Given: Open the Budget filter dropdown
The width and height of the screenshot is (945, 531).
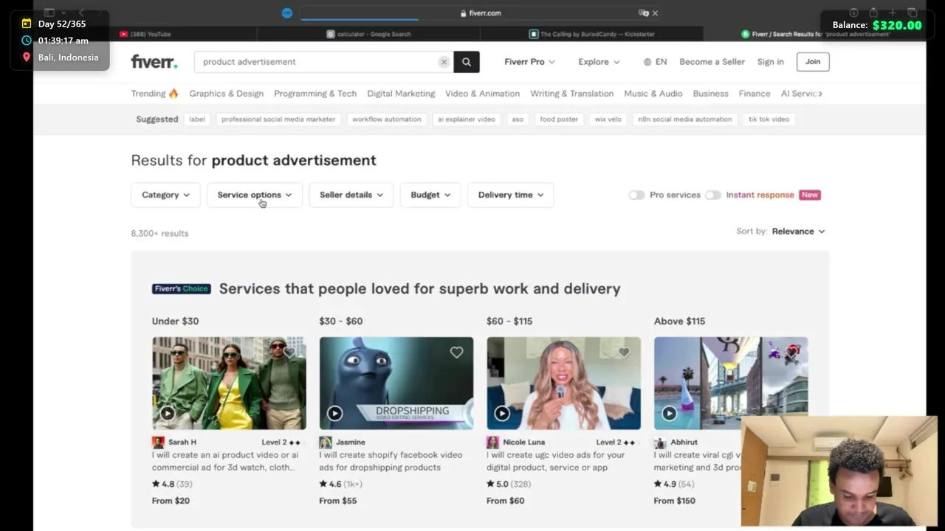Looking at the screenshot, I should (430, 195).
